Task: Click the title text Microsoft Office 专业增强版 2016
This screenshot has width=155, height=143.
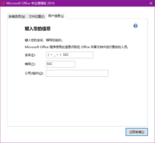Action: coord(30,3)
